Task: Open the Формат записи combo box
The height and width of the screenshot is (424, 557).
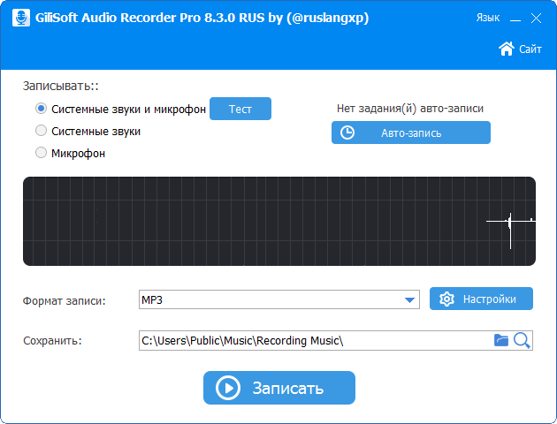Action: 274,300
